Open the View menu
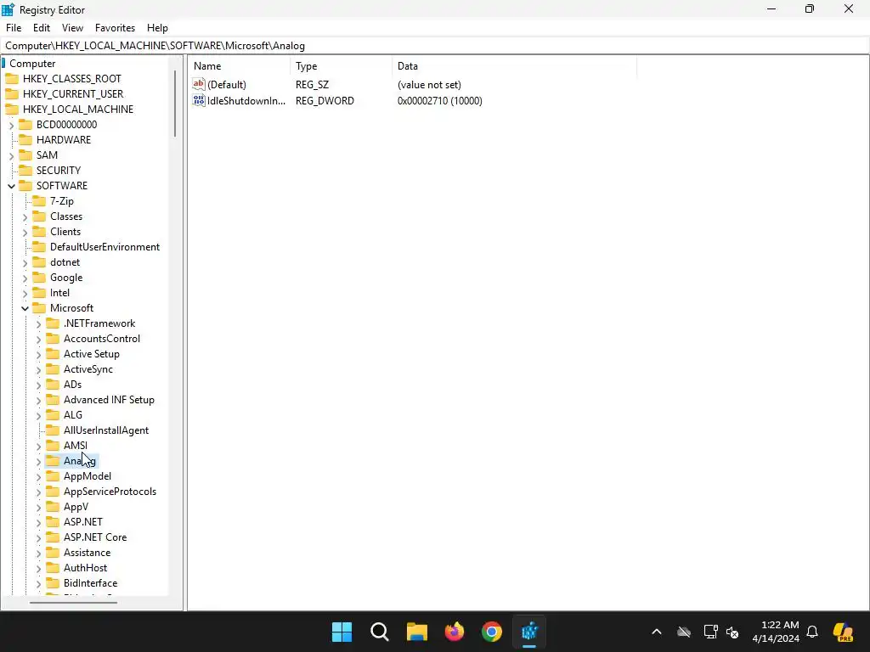 click(73, 28)
